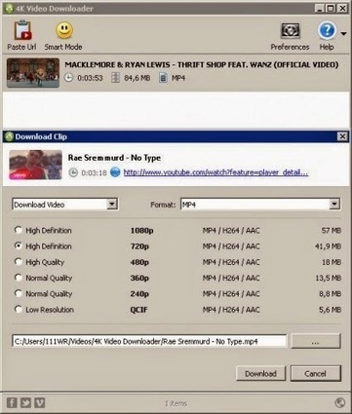Screen dimensions: 352x414
Task: Select the 360p Normal Quality option
Action: pyautogui.click(x=19, y=278)
